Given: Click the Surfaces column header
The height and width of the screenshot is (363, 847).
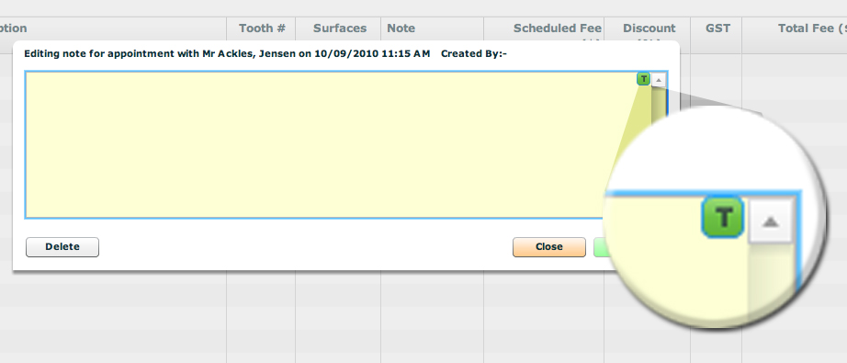Looking at the screenshot, I should point(340,28).
